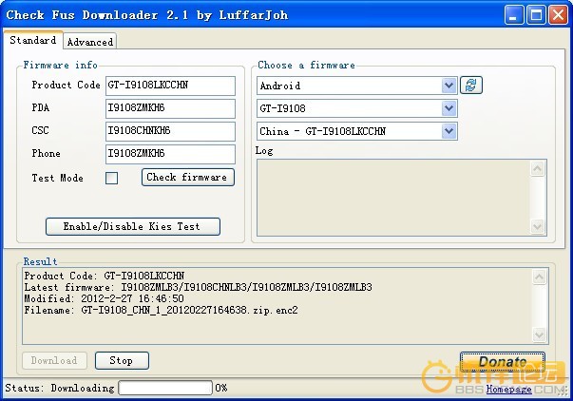
Task: Click the Log scroll up arrow
Action: point(538,168)
